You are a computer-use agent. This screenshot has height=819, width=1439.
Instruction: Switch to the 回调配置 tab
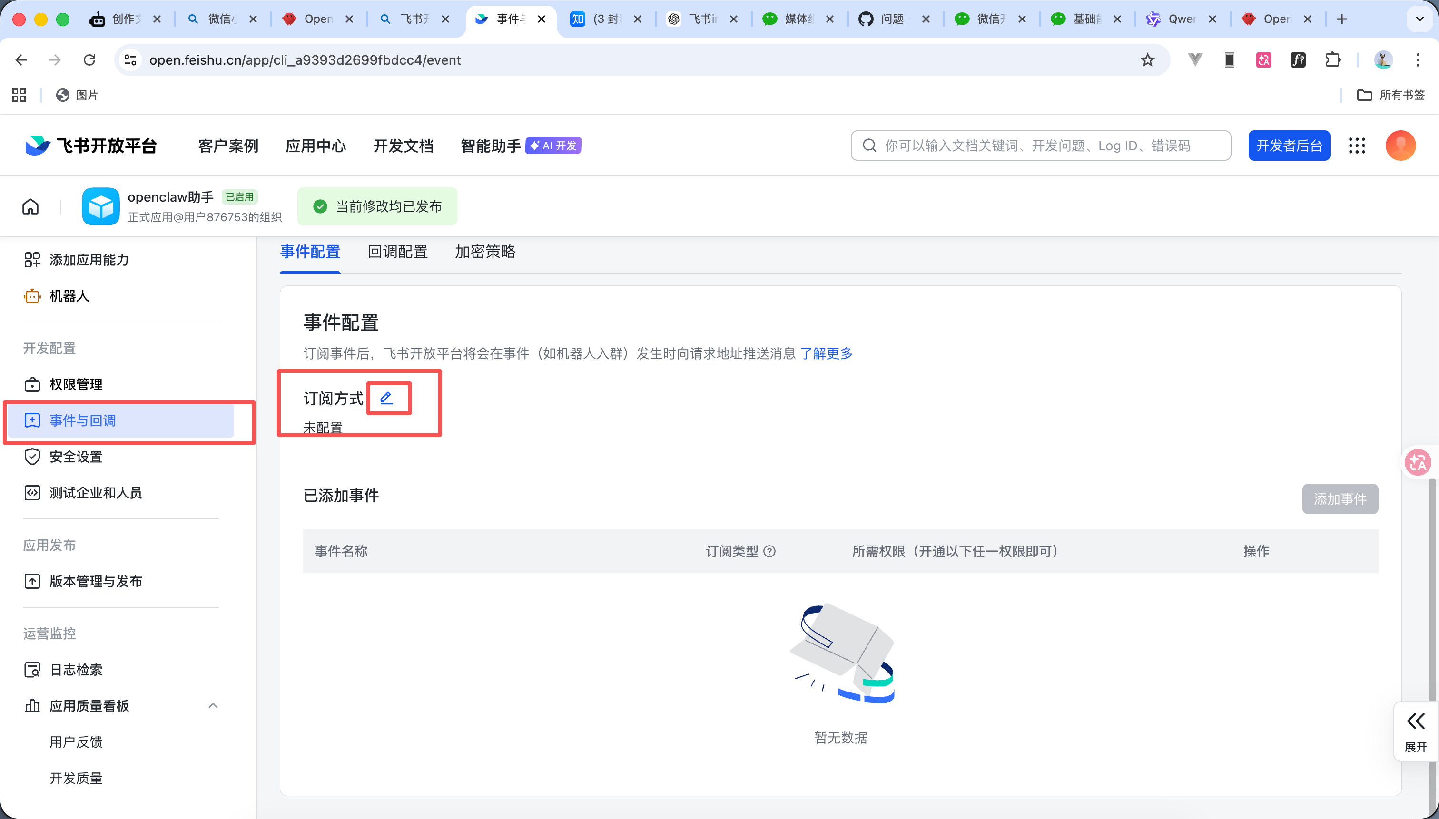tap(398, 252)
